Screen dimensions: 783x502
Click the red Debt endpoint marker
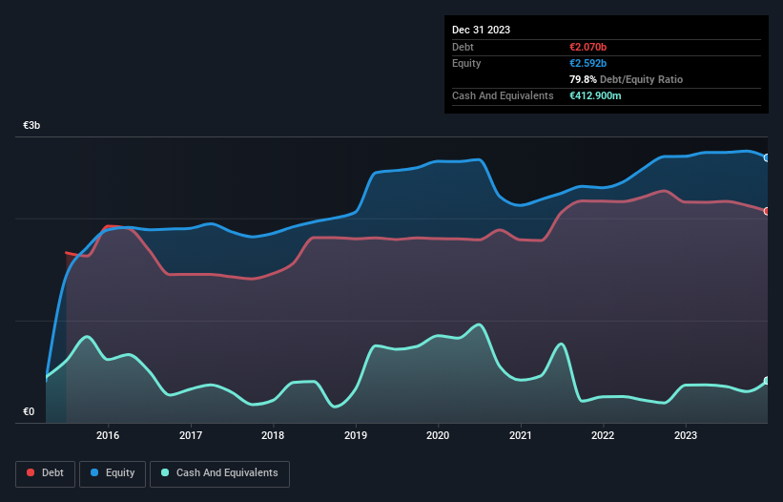pos(767,211)
